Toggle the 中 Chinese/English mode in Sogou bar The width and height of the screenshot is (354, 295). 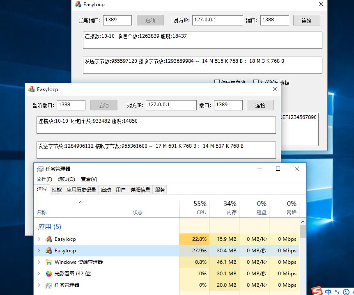(328, 292)
